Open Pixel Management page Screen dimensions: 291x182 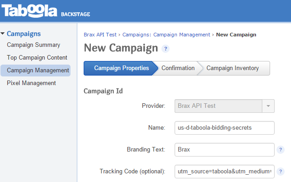click(x=31, y=83)
